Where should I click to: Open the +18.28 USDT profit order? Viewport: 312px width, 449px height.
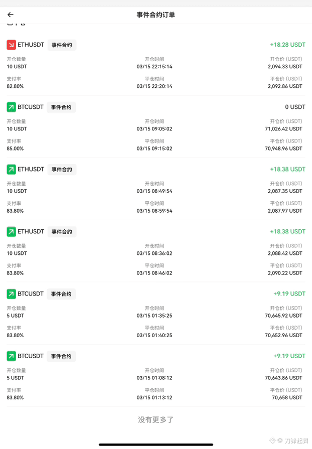[156, 65]
